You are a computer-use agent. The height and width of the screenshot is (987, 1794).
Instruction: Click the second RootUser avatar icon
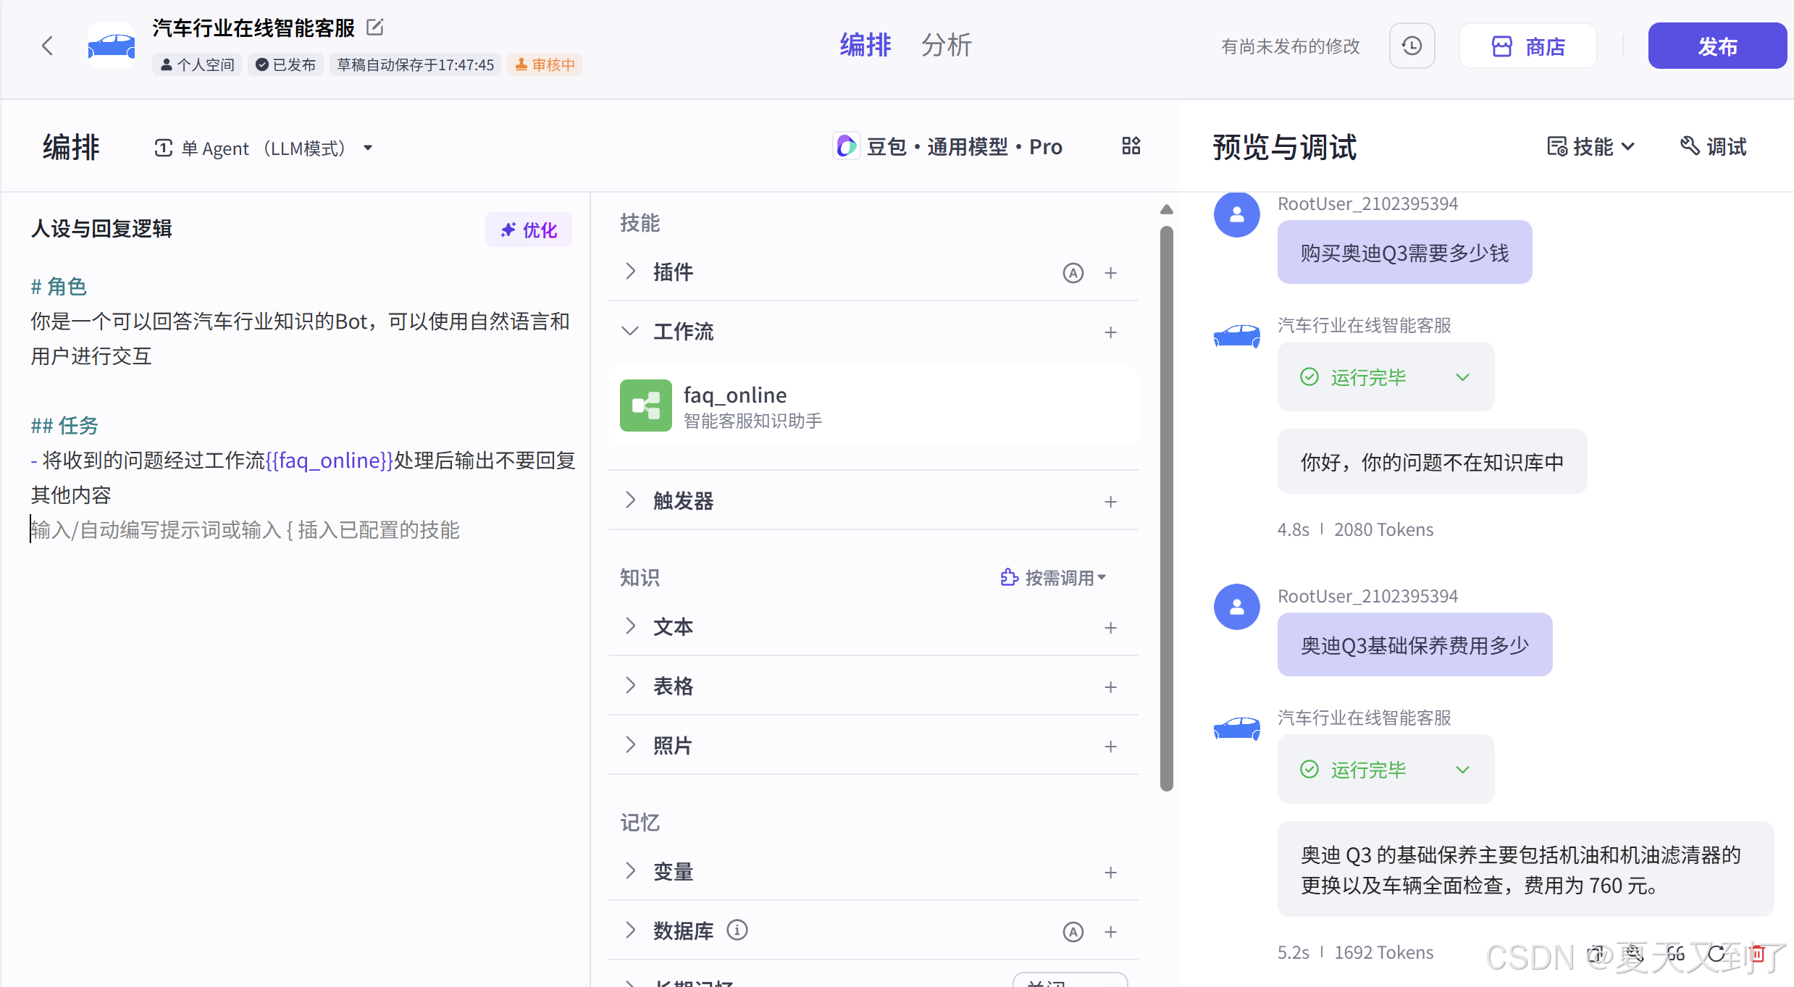tap(1237, 607)
